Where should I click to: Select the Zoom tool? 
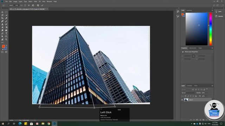click(x=6, y=40)
